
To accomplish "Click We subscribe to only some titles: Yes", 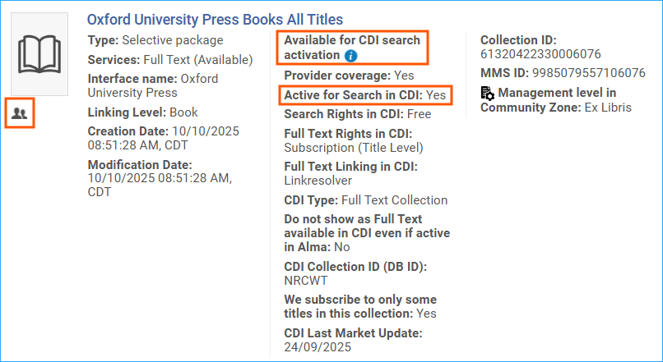I will point(360,306).
